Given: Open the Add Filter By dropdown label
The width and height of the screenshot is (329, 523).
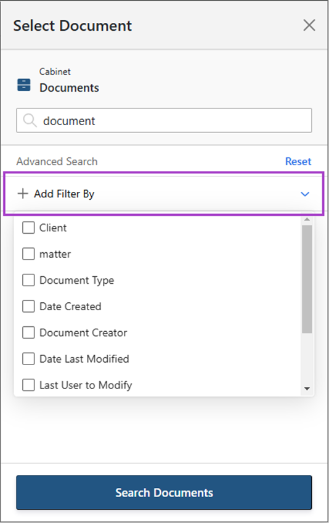Looking at the screenshot, I should coord(64,194).
